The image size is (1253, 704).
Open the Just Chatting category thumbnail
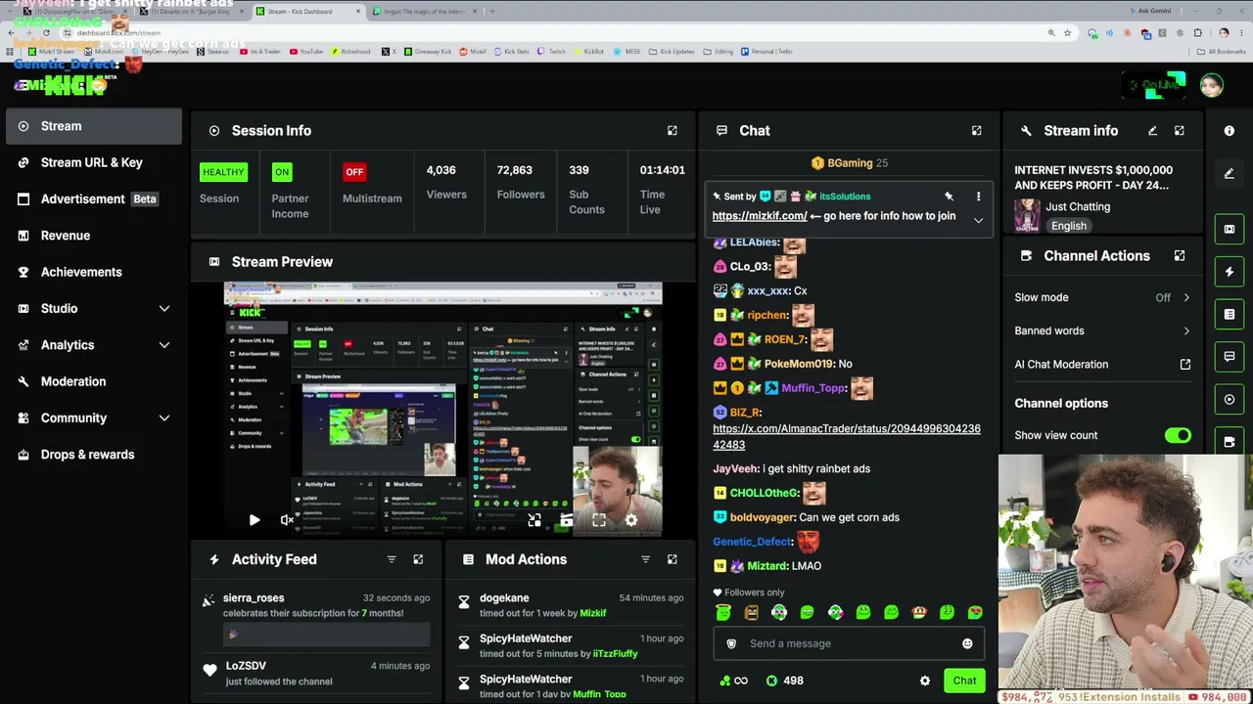[x=1027, y=215]
